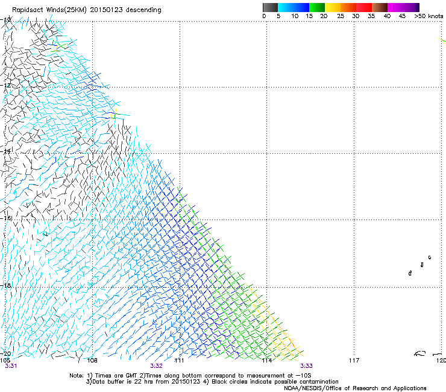The height and width of the screenshot is (392, 446).
Task: Click the NOAA/NESDIS credit line
Action: click(x=355, y=388)
